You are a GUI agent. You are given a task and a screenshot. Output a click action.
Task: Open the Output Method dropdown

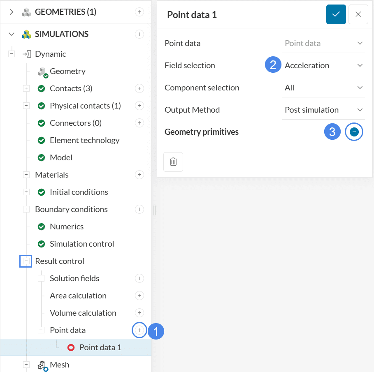[x=323, y=110]
